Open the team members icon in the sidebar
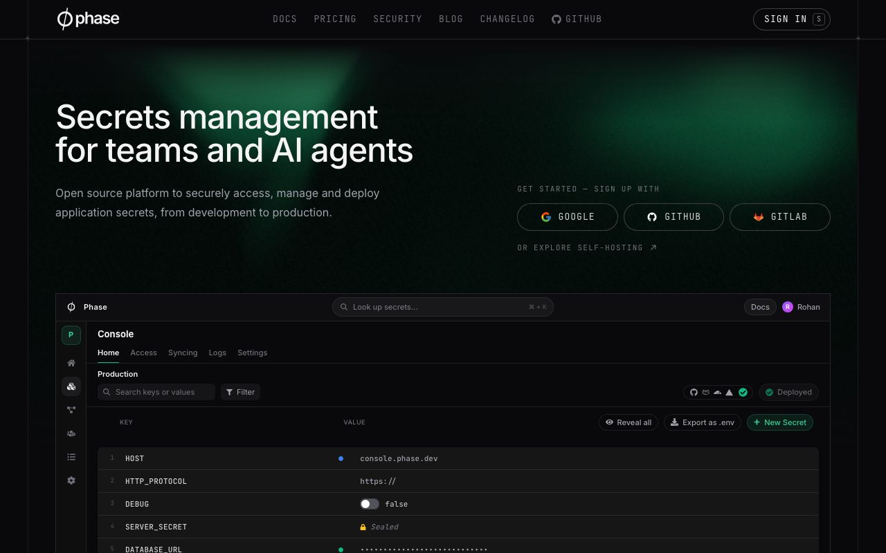The width and height of the screenshot is (886, 553). pyautogui.click(x=71, y=433)
